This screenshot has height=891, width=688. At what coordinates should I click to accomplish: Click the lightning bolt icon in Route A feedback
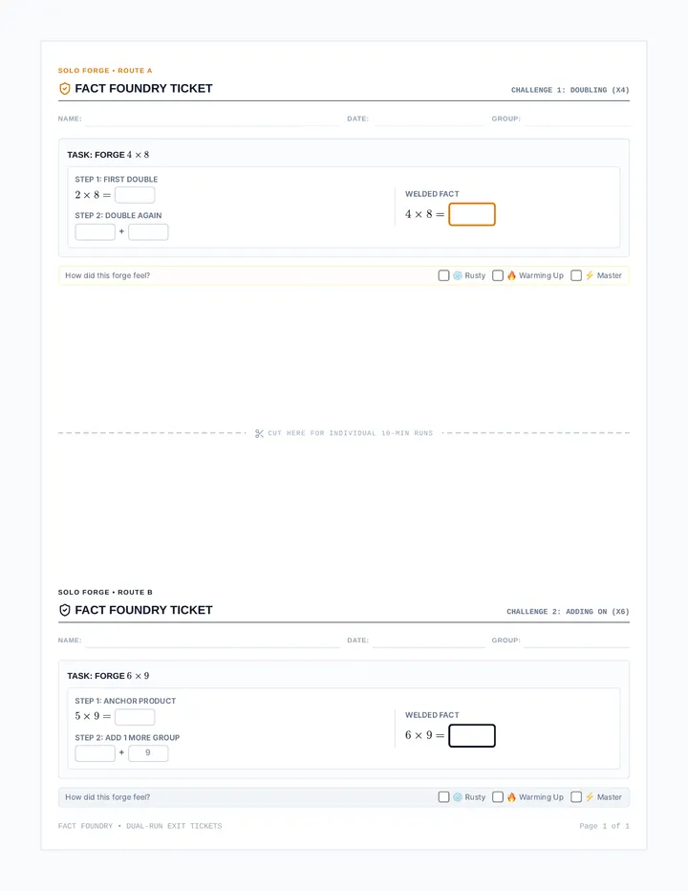click(590, 275)
